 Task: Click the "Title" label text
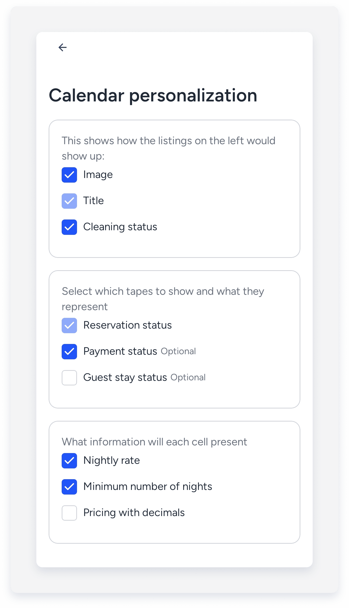pos(94,201)
